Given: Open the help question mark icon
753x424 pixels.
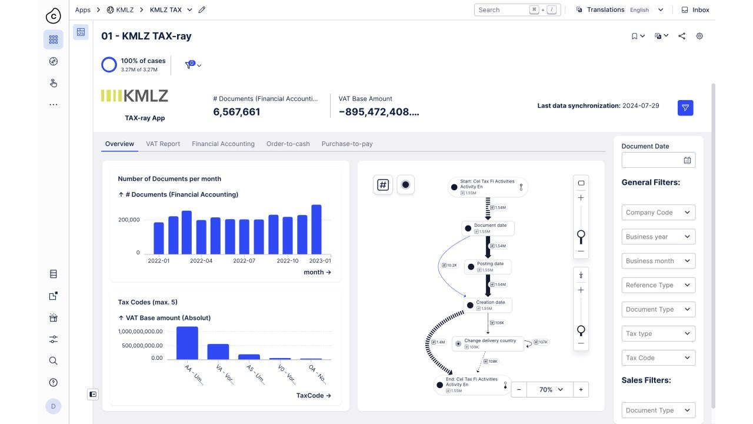Looking at the screenshot, I should [54, 383].
